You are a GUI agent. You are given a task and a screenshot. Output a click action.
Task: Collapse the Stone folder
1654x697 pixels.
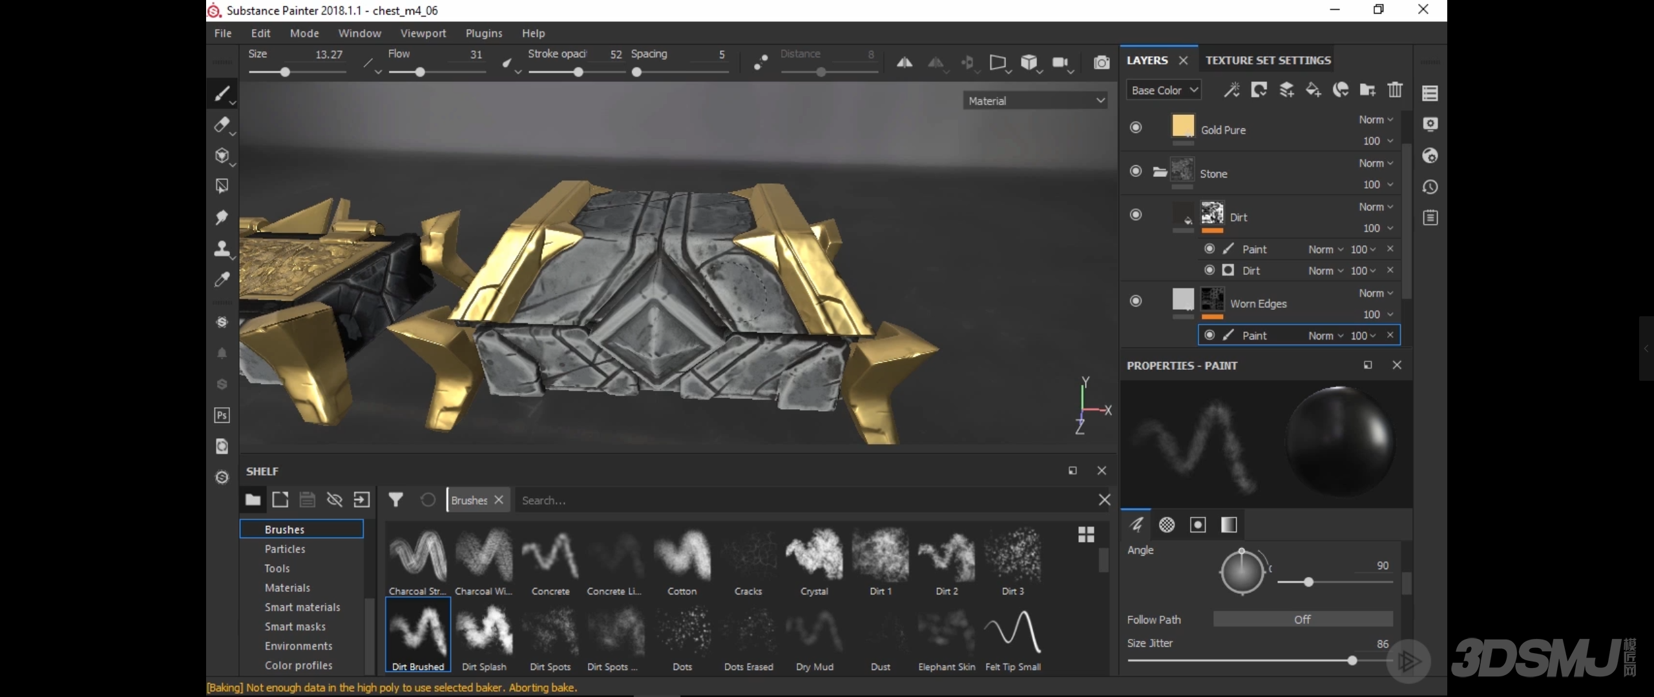(x=1160, y=172)
